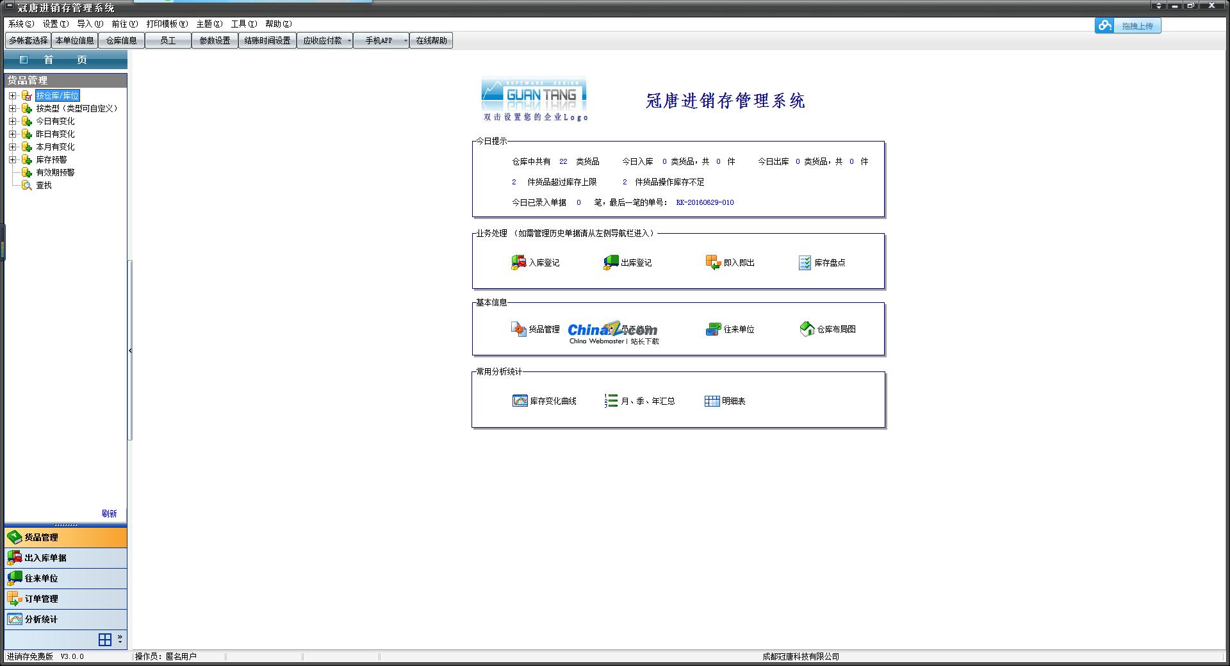Expand the 按仓库/库位 tree node

12,95
